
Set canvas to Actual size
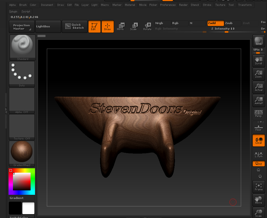258,87
